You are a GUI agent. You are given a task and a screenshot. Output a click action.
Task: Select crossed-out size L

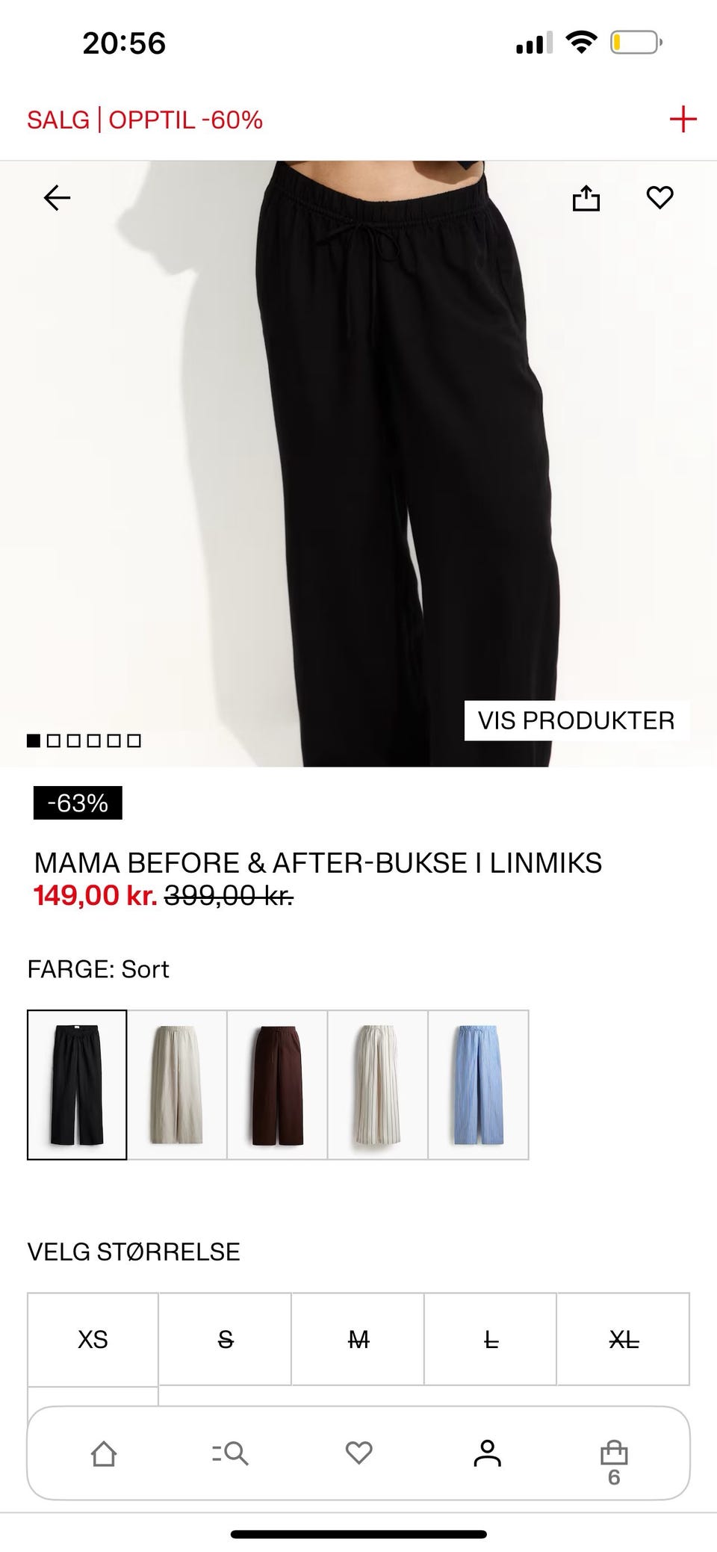491,1339
